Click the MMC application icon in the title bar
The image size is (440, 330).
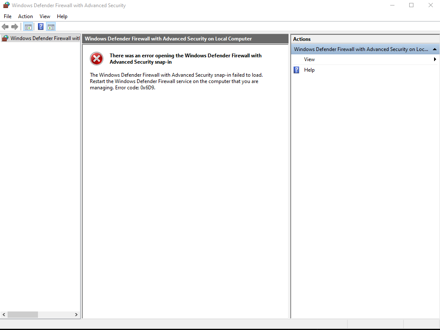click(6, 5)
